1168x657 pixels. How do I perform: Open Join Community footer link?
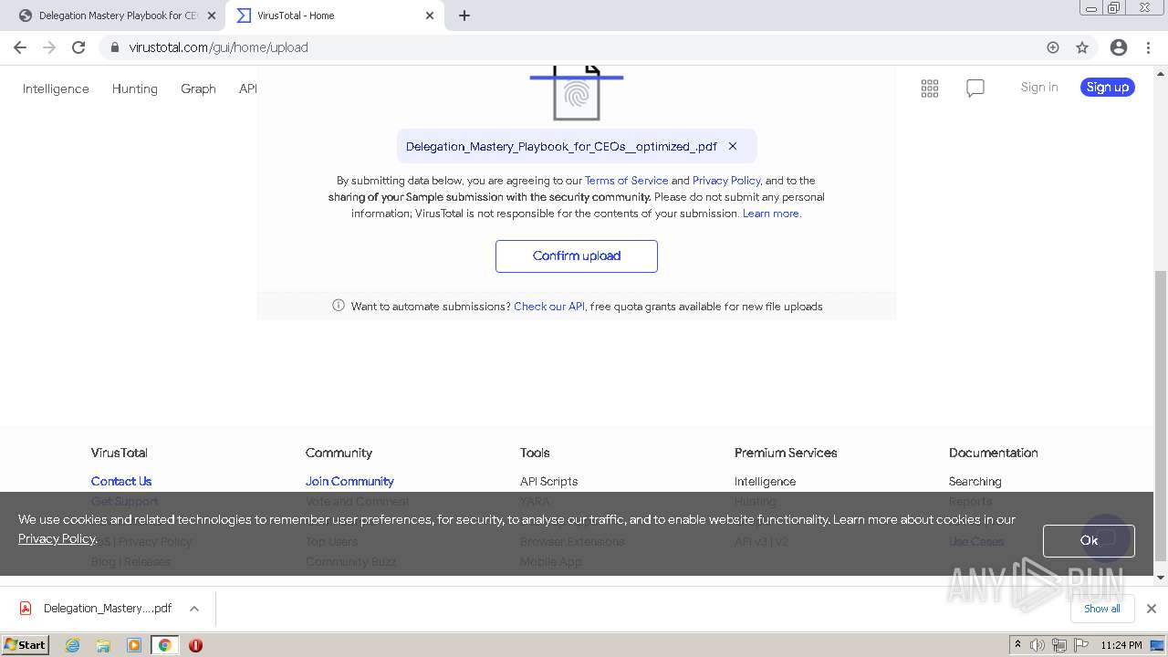(349, 481)
